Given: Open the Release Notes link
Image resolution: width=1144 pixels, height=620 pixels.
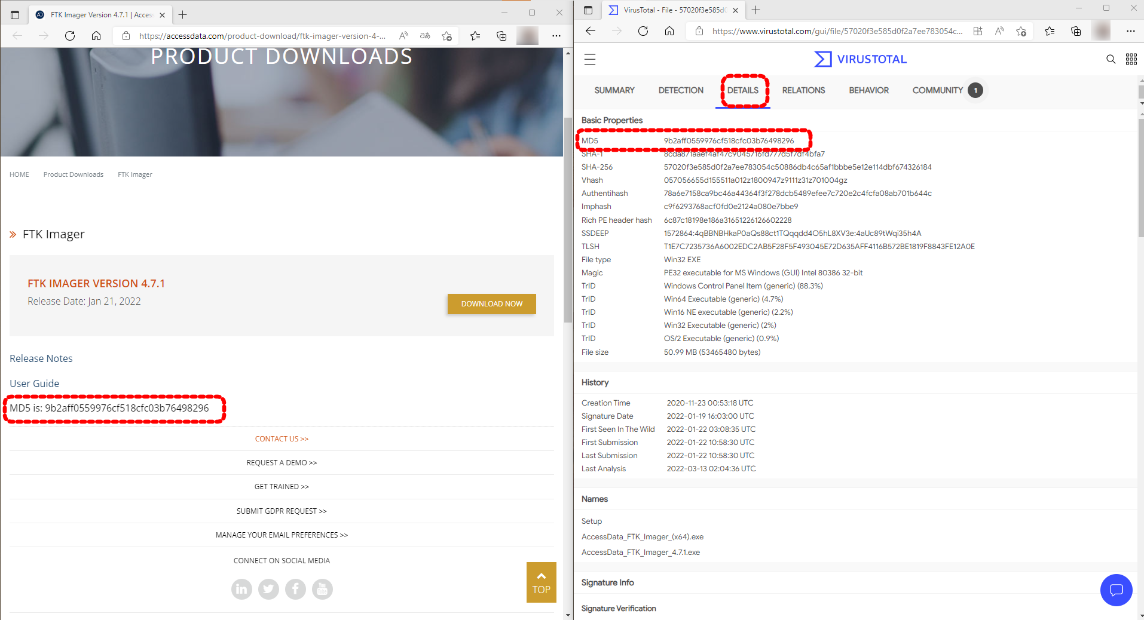Looking at the screenshot, I should click(x=41, y=358).
